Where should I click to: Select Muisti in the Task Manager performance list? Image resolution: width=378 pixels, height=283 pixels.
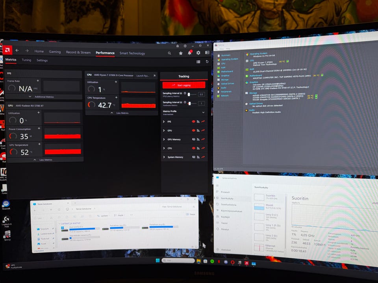click(x=269, y=206)
